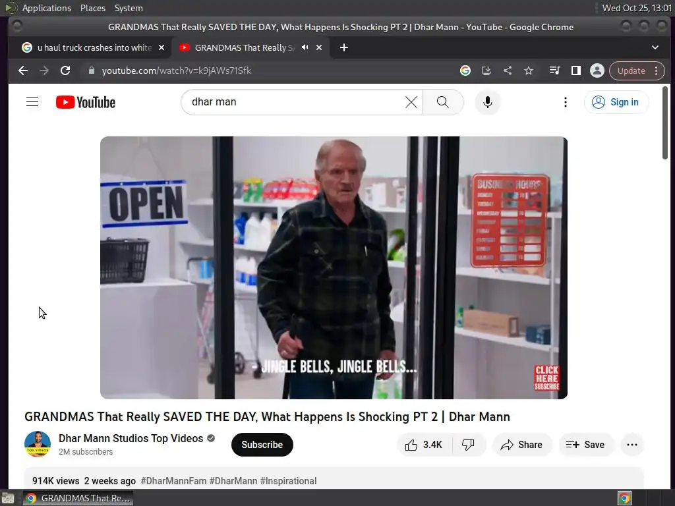Click the 'Click Here Subscribe' video overlay
This screenshot has height=506, width=675.
pyautogui.click(x=546, y=378)
